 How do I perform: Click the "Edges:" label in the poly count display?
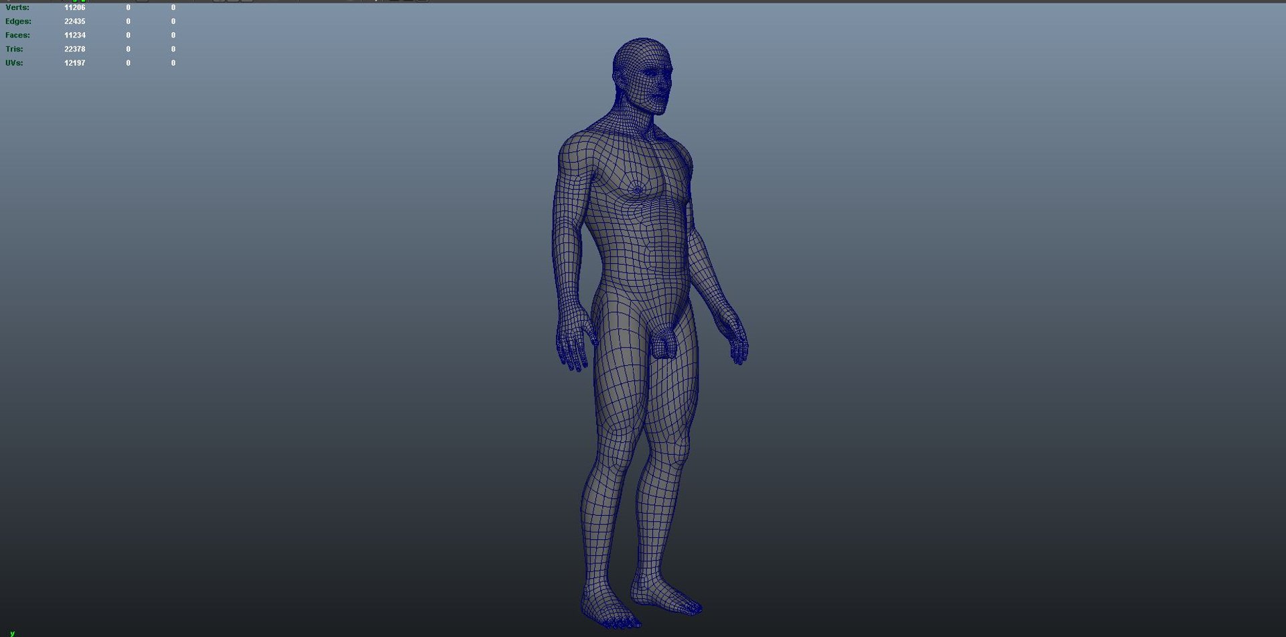pyautogui.click(x=18, y=21)
